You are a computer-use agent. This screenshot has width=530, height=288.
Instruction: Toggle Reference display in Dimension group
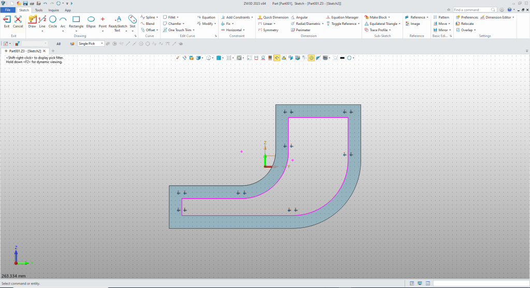344,24
